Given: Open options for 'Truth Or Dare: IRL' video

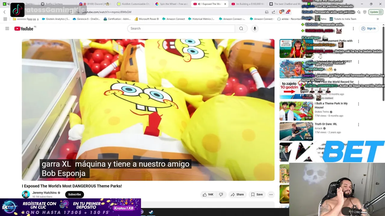Looking at the screenshot, I should click(358, 124).
